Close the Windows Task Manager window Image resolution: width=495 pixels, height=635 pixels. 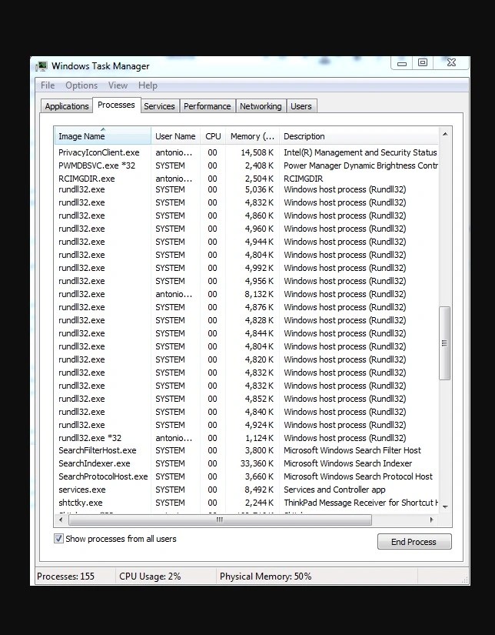[x=451, y=63]
